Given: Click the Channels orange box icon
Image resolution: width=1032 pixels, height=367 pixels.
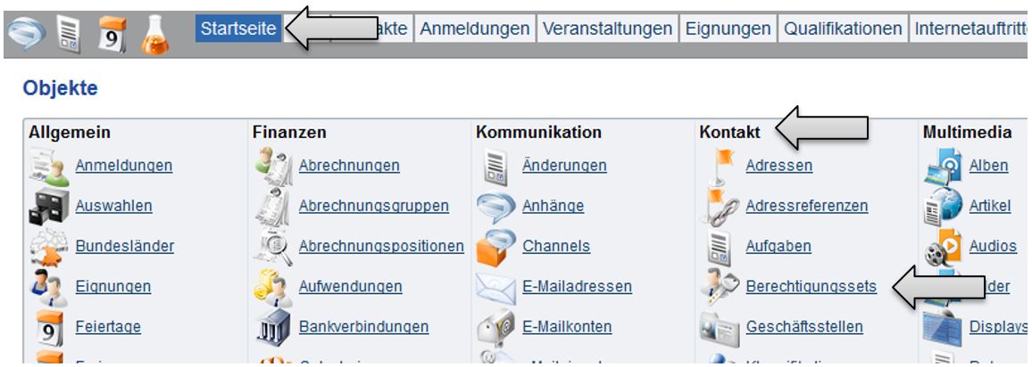Looking at the screenshot, I should [x=495, y=246].
